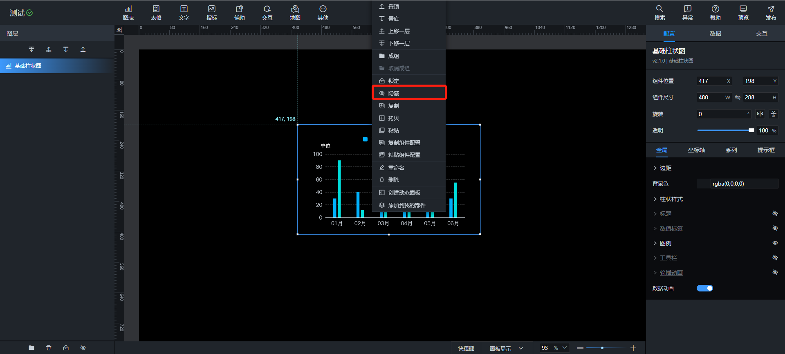This screenshot has height=354, width=785.
Task: Expand the 柱状样式 section
Action: (671, 199)
